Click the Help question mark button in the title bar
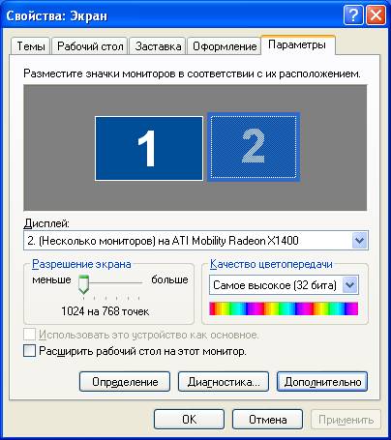 pyautogui.click(x=353, y=15)
